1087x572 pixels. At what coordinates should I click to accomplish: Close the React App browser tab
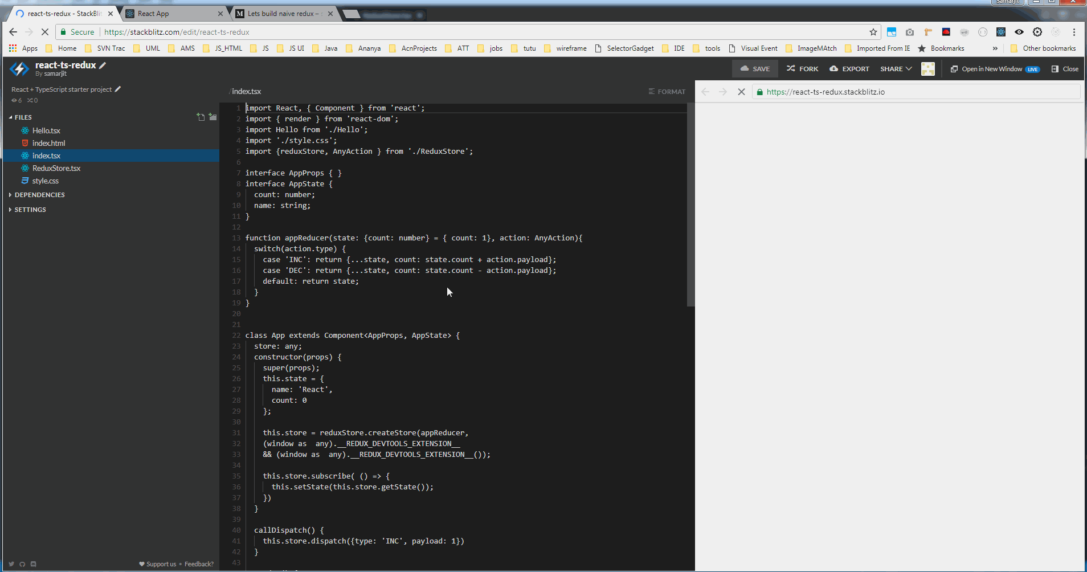(x=220, y=14)
